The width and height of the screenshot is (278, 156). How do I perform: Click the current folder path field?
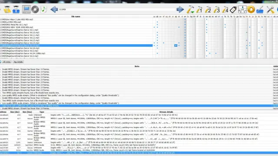point(117,10)
